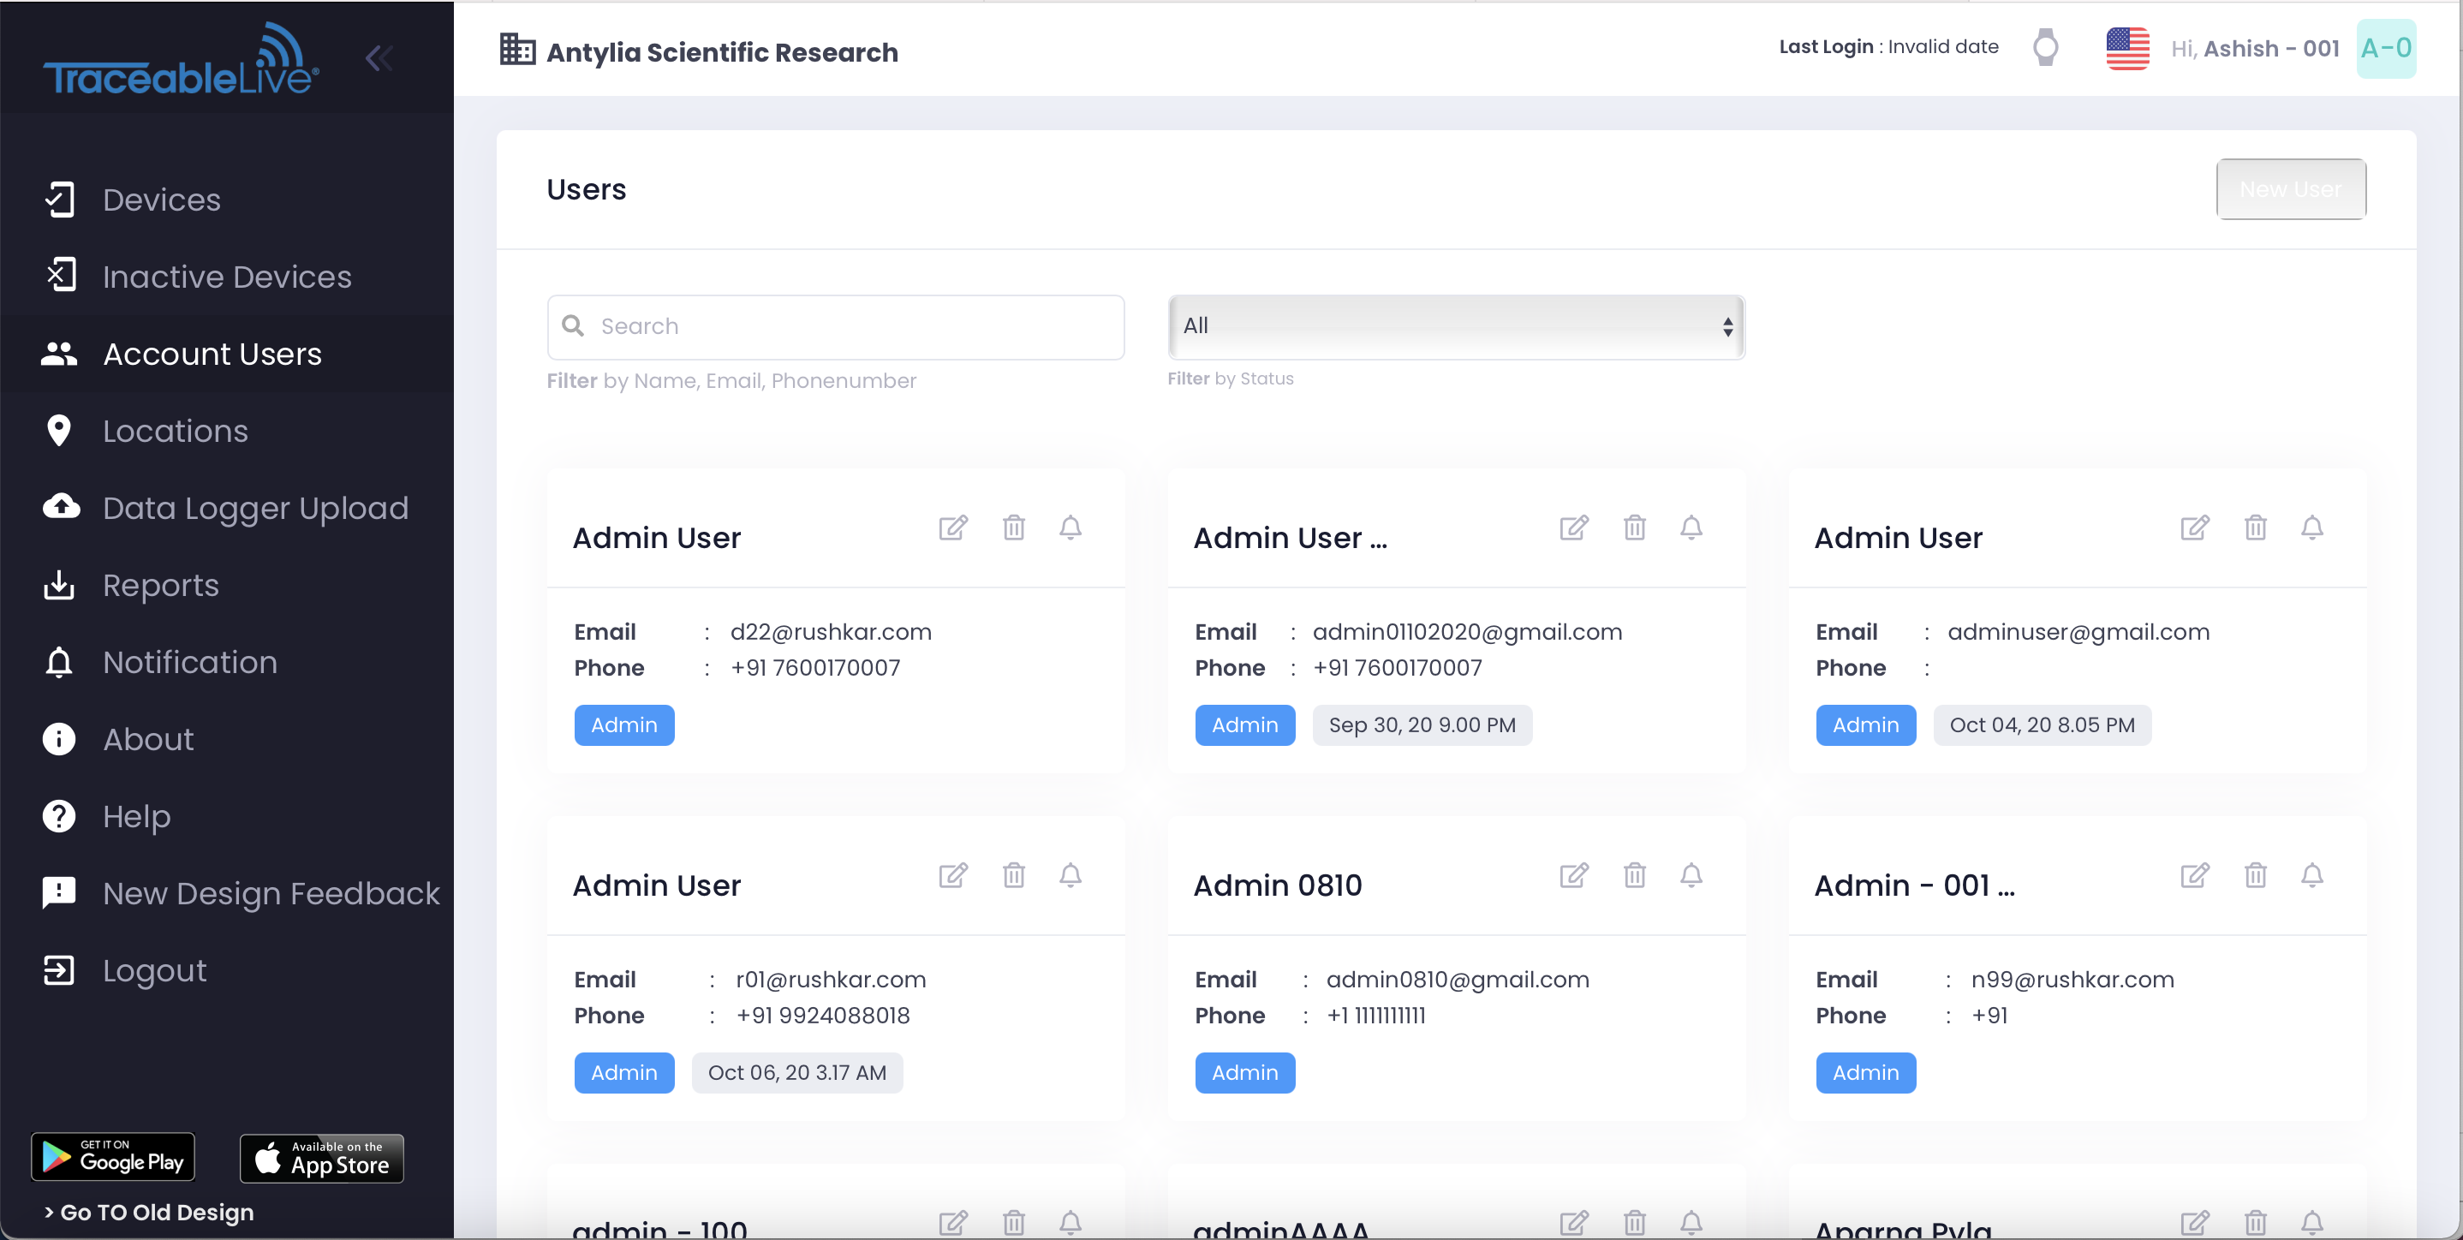
Task: Open the status filter dropdown showing All
Action: tap(1456, 327)
